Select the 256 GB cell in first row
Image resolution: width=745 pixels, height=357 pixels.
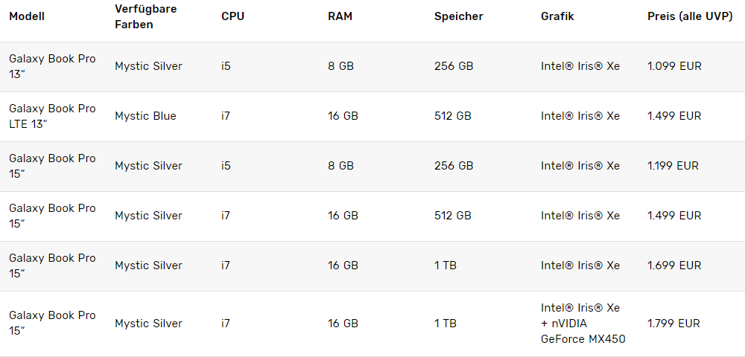tap(454, 66)
